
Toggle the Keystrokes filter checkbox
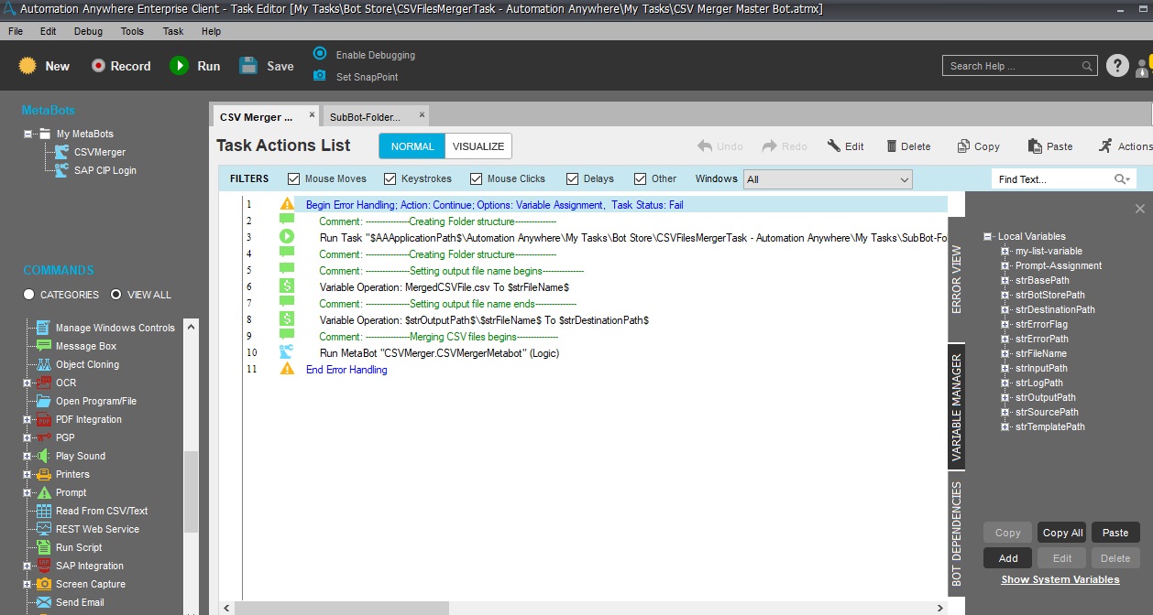390,179
